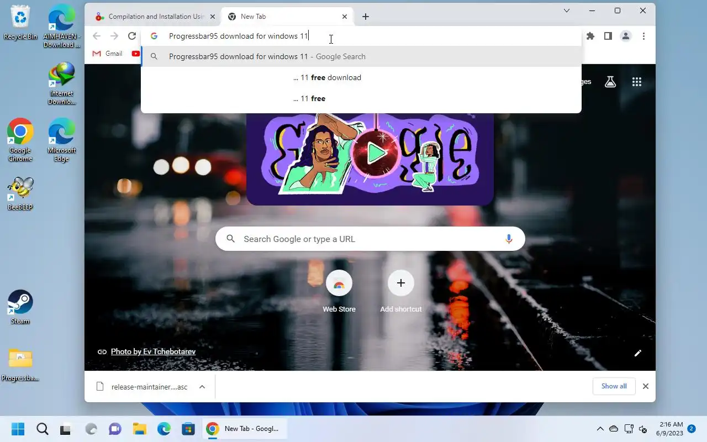Open Microsoft Store from taskbar

point(188,429)
